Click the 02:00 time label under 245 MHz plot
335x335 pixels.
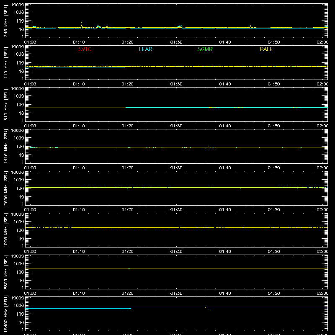[x=322, y=42]
